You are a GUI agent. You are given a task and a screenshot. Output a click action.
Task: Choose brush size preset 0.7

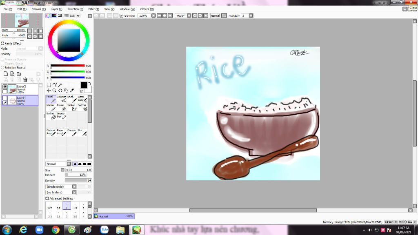tap(50, 206)
